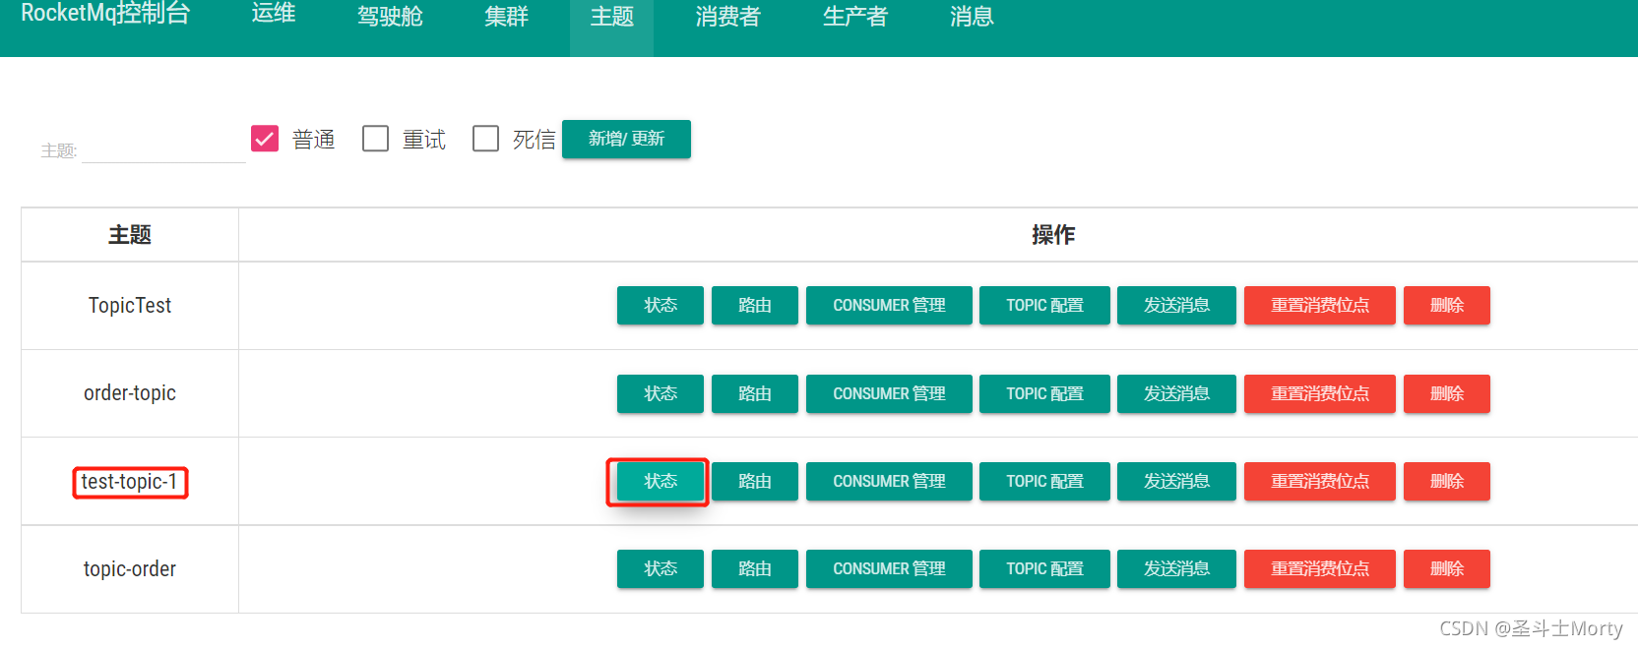
Task: Delete topic-order with 删除 button
Action: click(x=1447, y=568)
